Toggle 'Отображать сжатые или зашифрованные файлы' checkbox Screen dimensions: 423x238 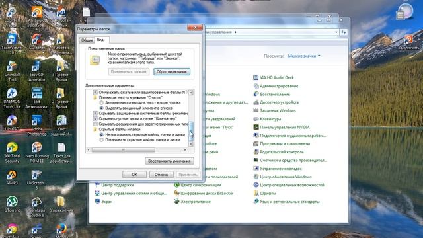[95, 93]
